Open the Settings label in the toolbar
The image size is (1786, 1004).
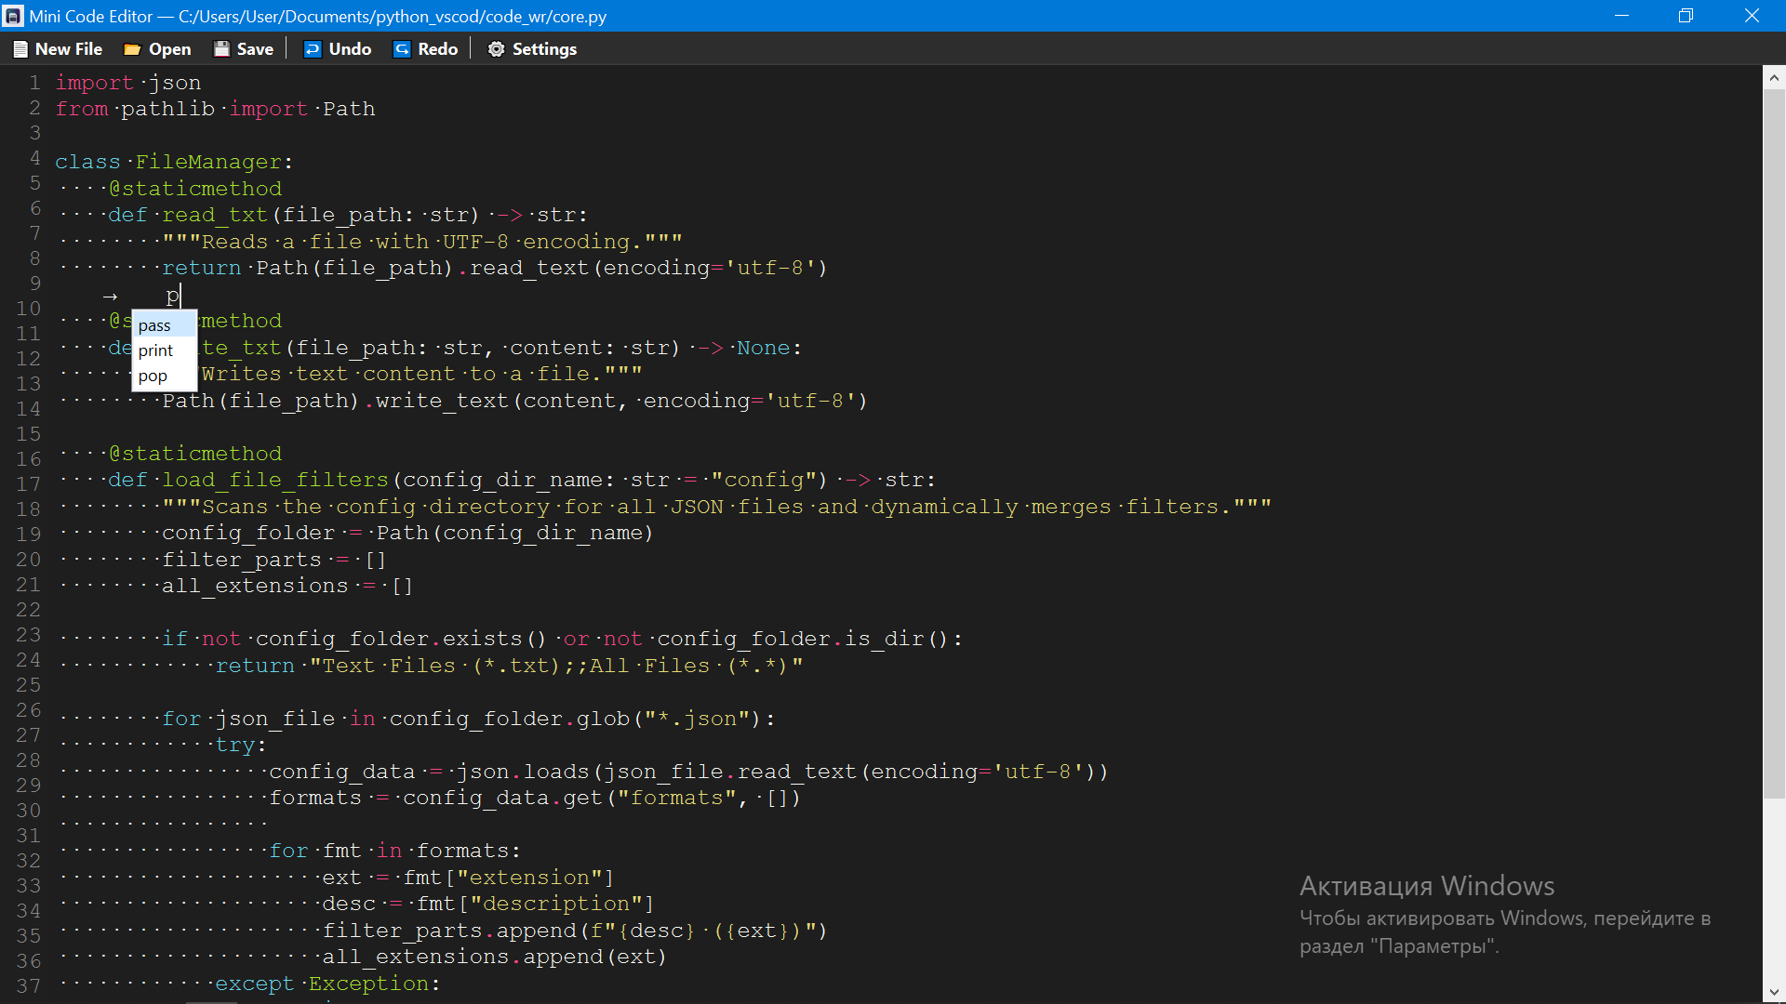pyautogui.click(x=544, y=49)
